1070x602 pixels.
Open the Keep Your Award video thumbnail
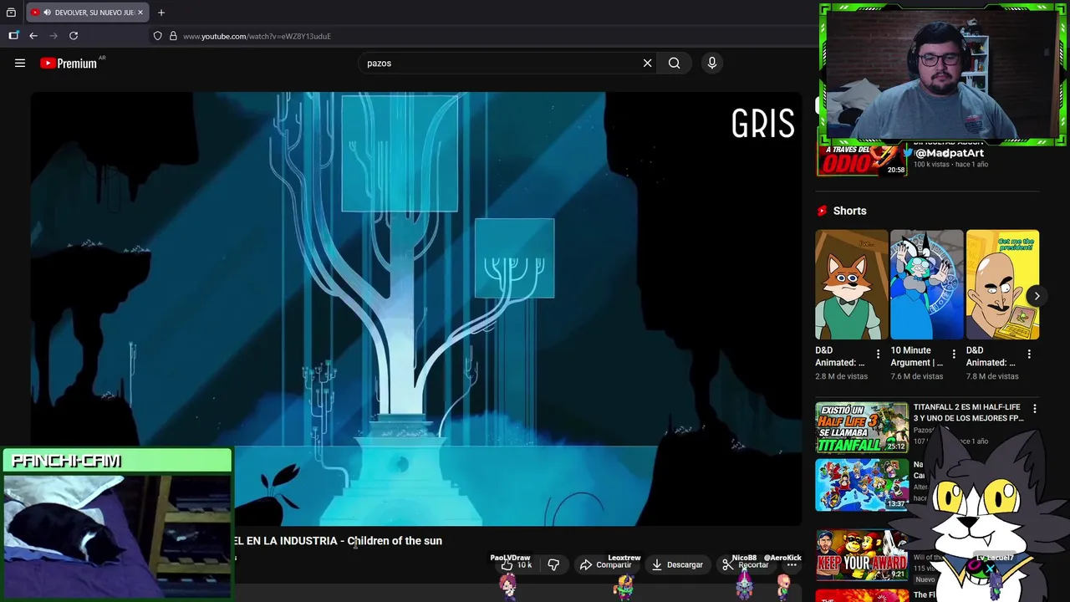pos(862,555)
